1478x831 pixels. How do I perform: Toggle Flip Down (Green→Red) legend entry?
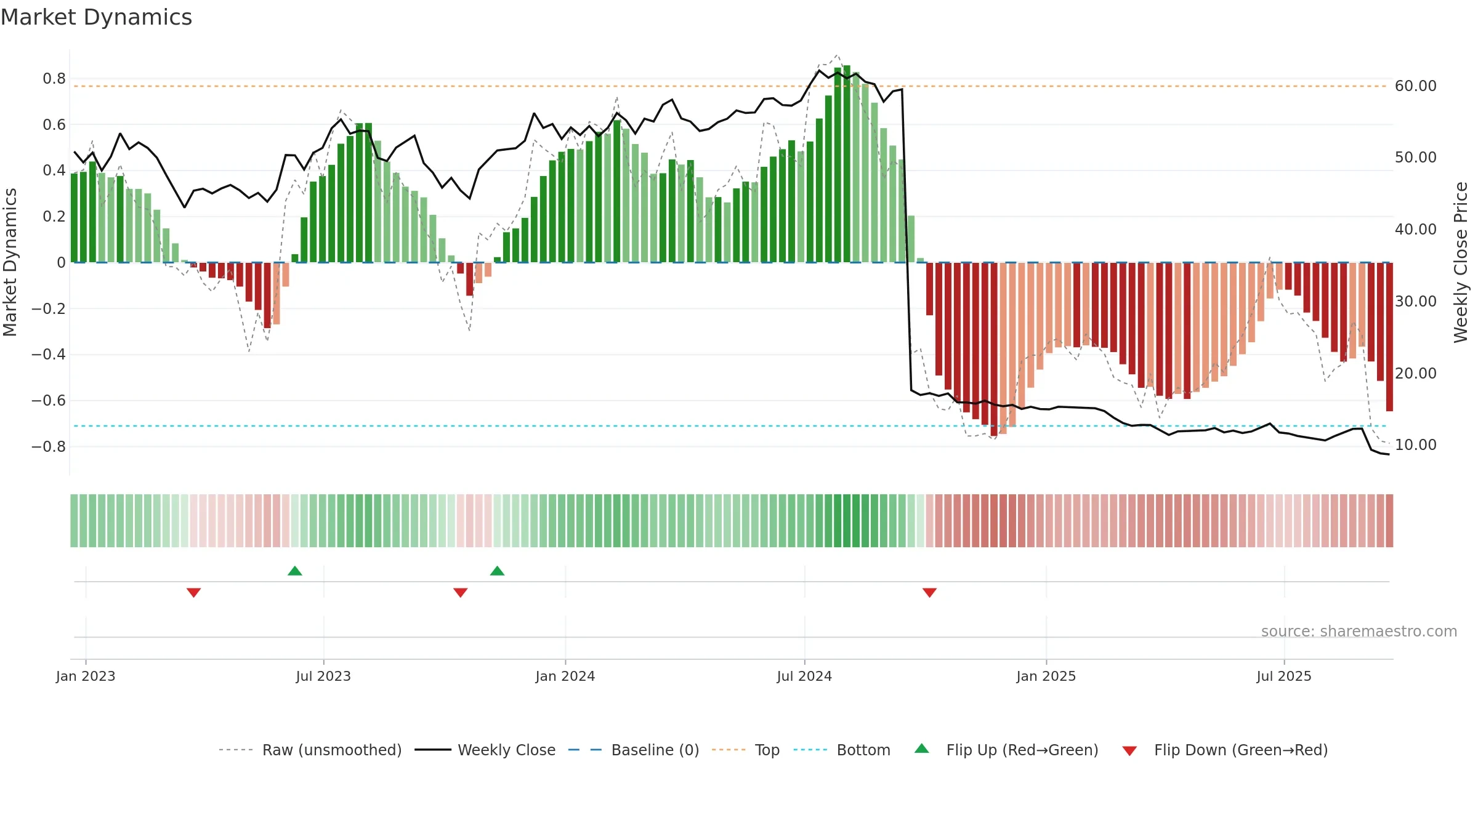[x=1225, y=750]
